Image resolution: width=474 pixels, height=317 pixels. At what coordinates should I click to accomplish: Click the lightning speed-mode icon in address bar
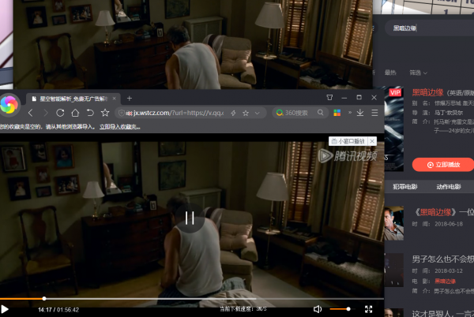pyautogui.click(x=233, y=113)
